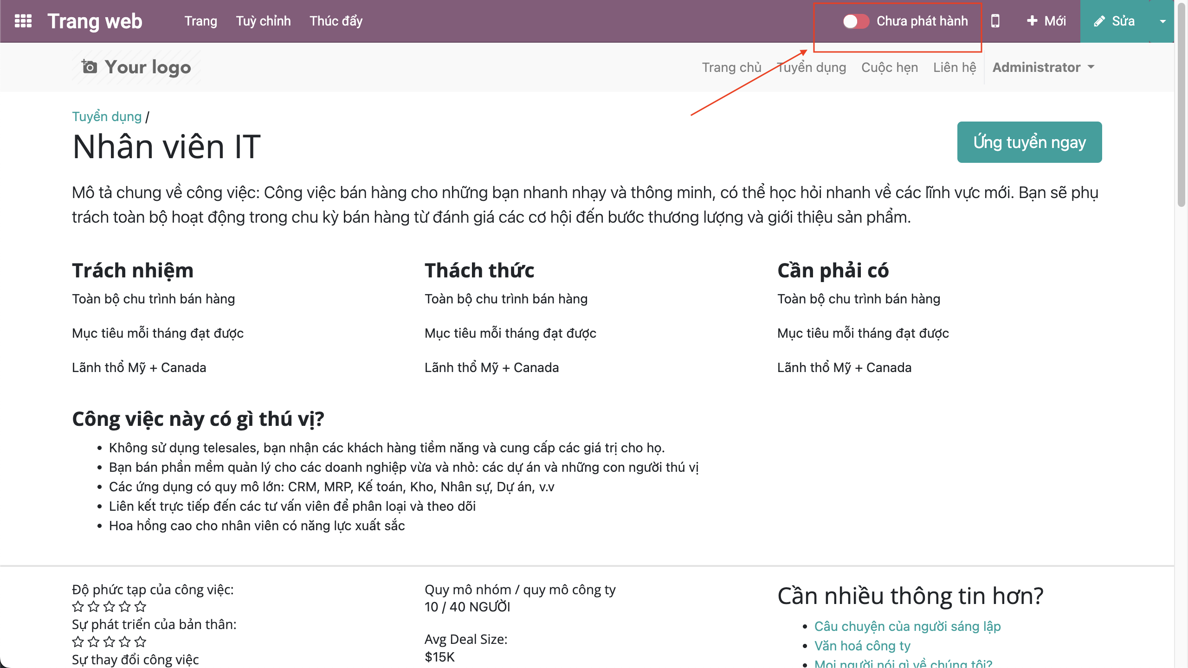This screenshot has height=668, width=1188.
Task: Open Cuộc hẹn in site navigation
Action: pos(890,67)
